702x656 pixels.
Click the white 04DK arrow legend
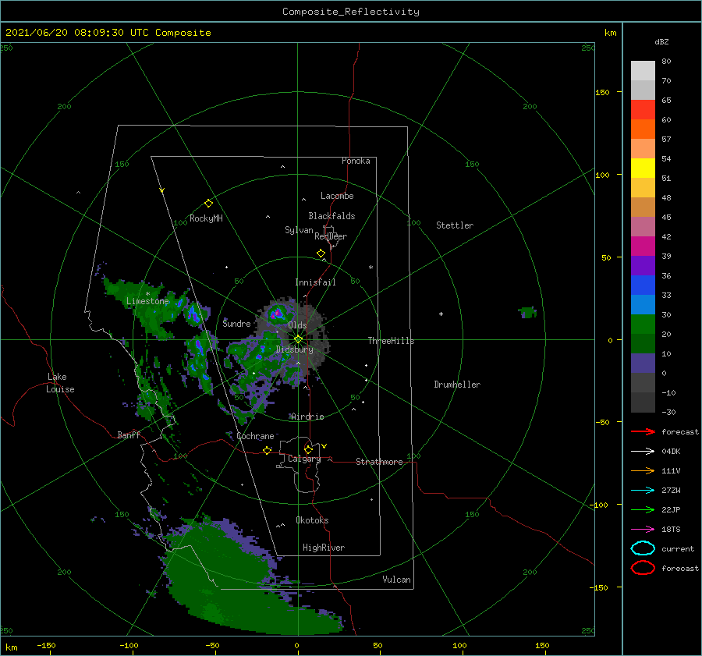(x=643, y=452)
